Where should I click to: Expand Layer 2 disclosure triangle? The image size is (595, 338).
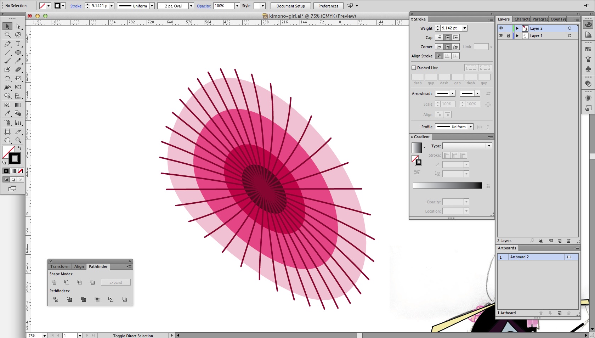(x=517, y=28)
